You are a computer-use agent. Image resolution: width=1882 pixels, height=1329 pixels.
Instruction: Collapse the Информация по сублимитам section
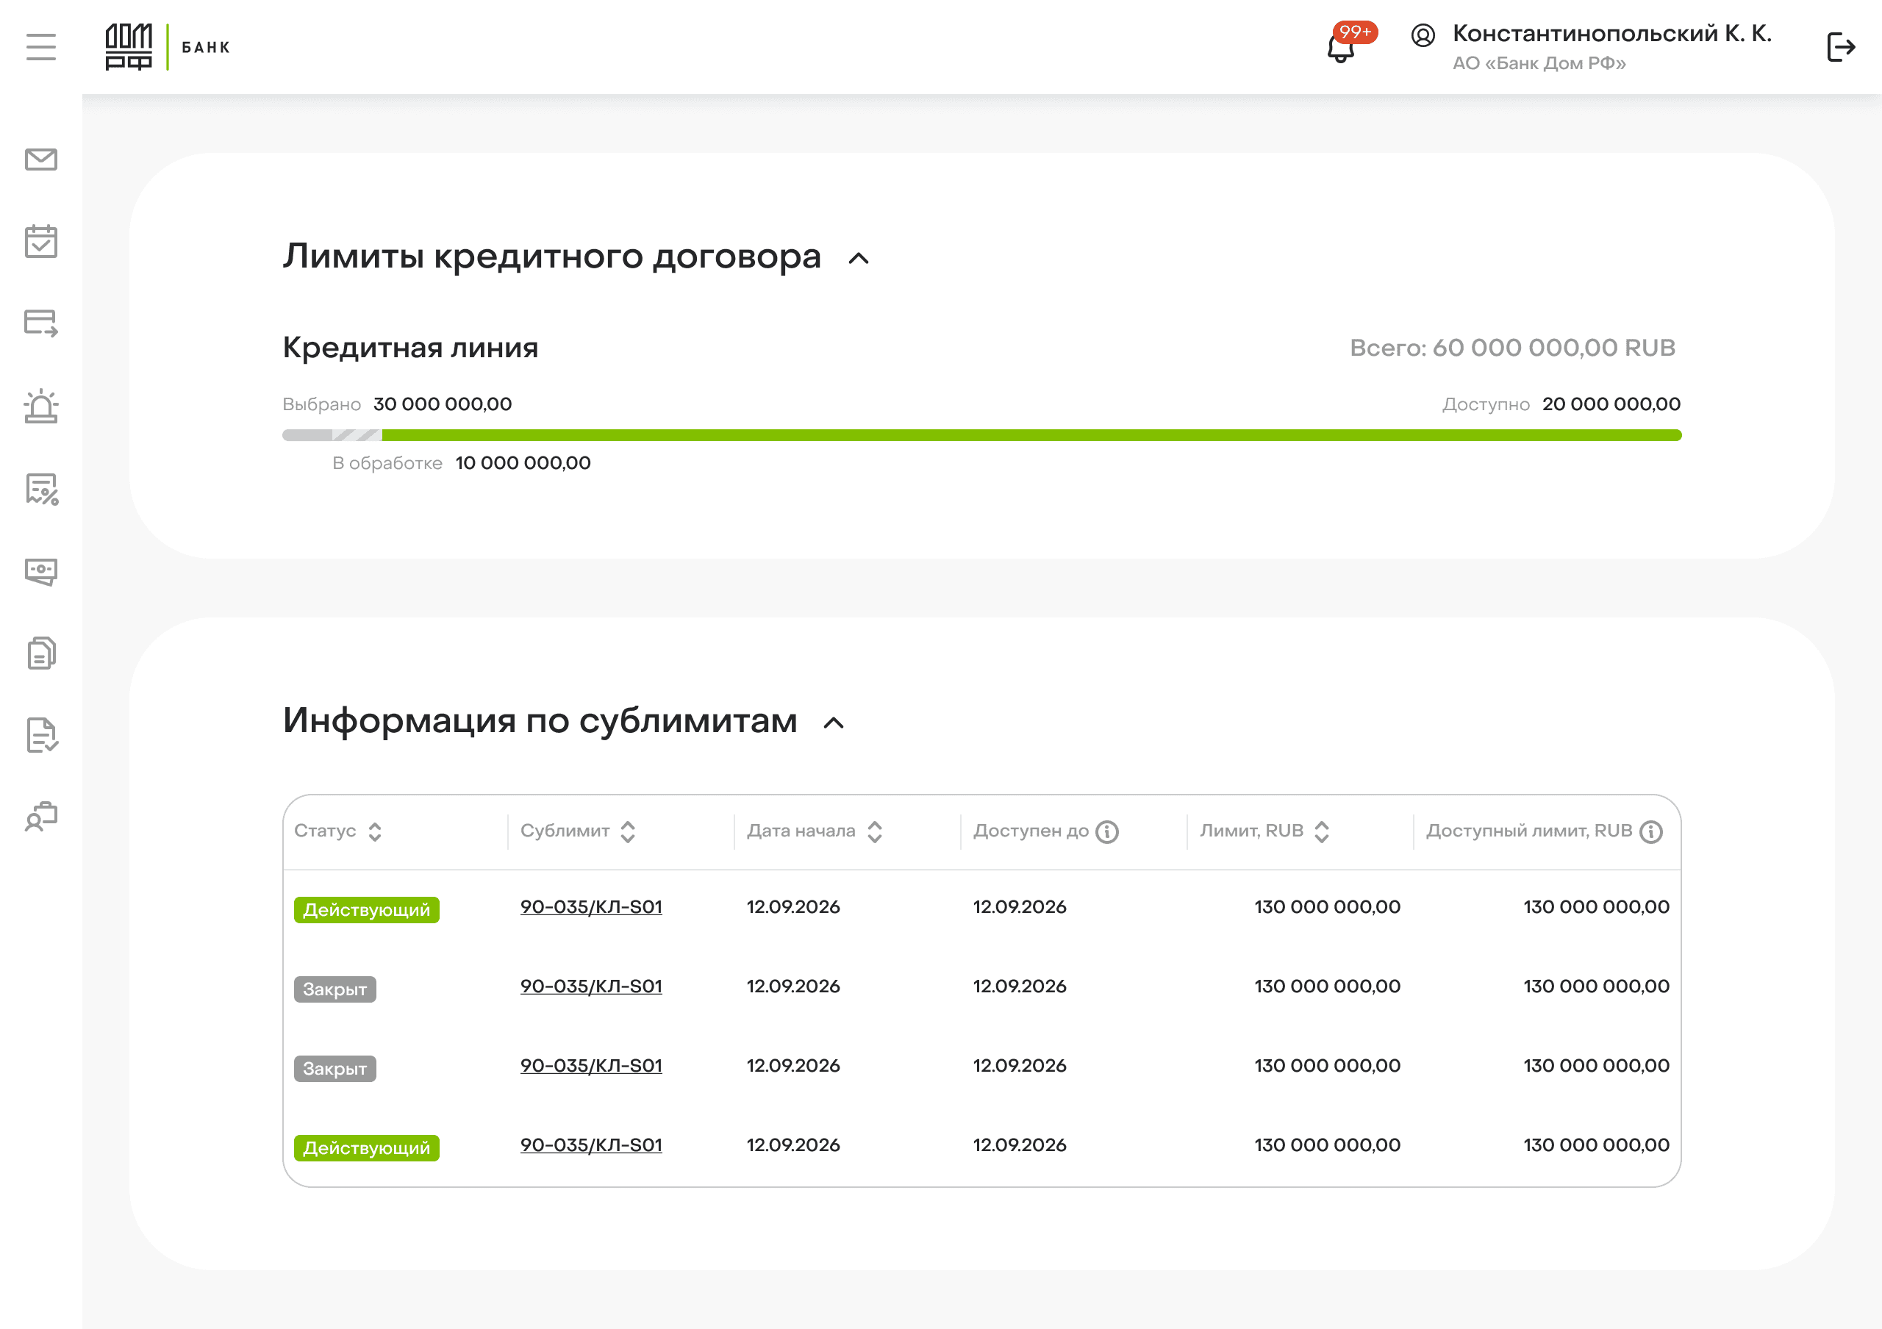coord(834,723)
